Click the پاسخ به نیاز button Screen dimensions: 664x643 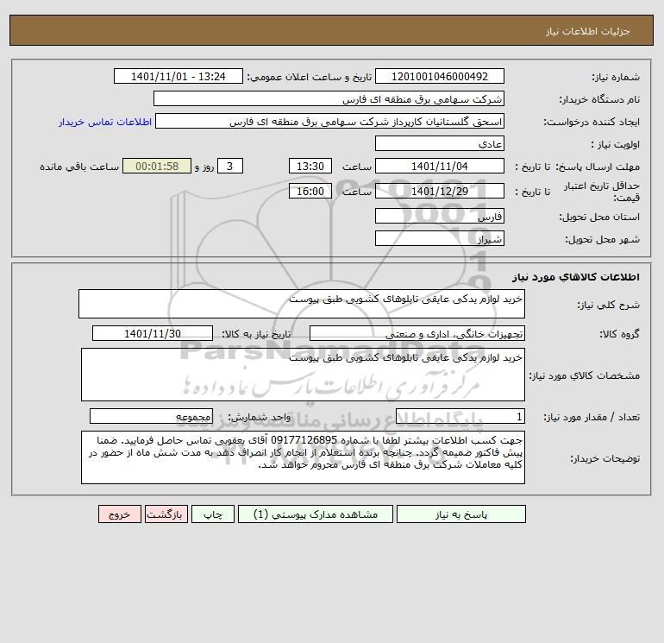pos(460,514)
